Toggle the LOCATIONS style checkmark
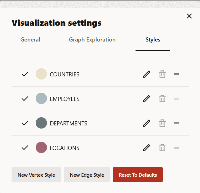Viewport: 200px width, 193px height. click(x=25, y=148)
